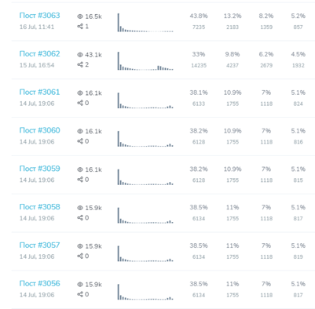The height and width of the screenshot is (309, 315).
Task: Open the Пост #3060 link
Action: [39, 130]
